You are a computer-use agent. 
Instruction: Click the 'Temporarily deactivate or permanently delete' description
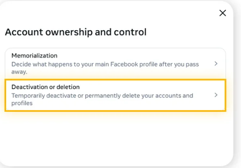coord(102,99)
